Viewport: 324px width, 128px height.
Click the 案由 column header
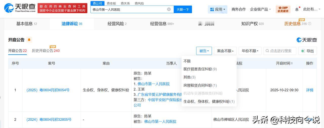tap(106, 63)
